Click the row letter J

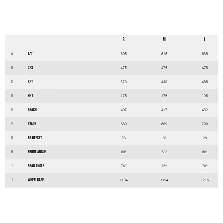12,180
